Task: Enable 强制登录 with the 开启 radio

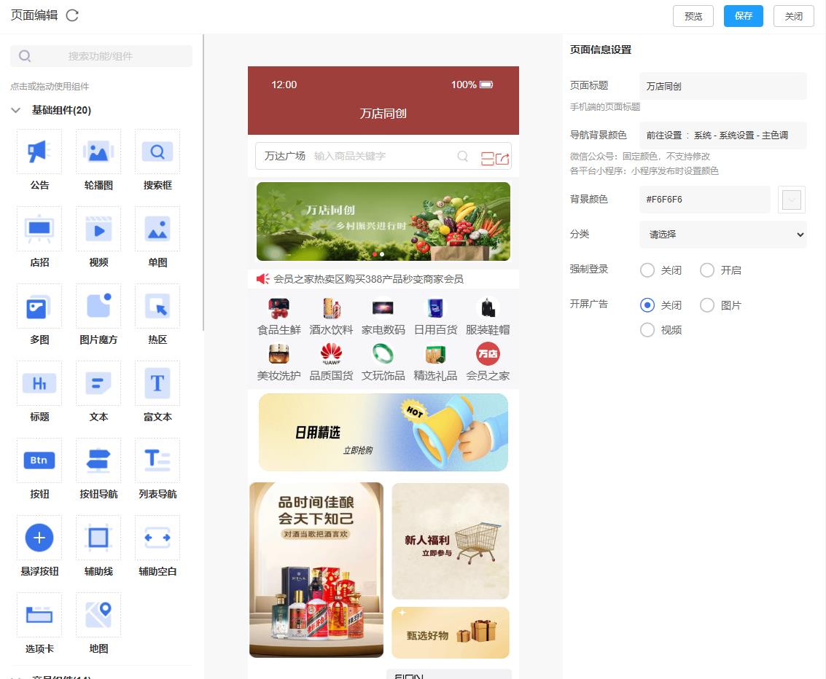Action: [707, 270]
